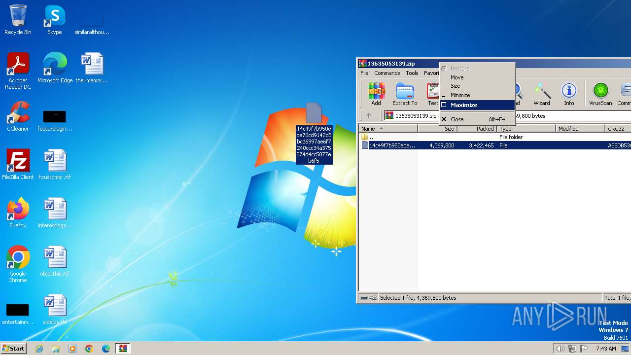The height and width of the screenshot is (355, 631).
Task: Open FileZilla Client desktop icon
Action: (x=18, y=165)
